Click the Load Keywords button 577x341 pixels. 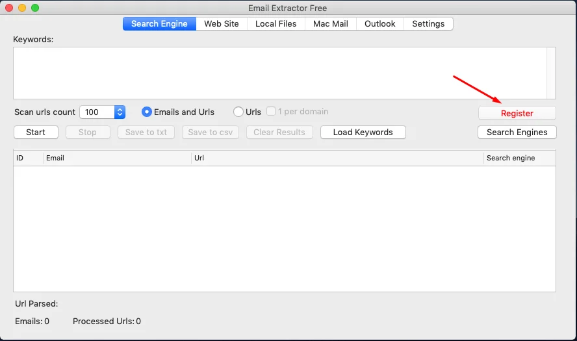(x=363, y=133)
